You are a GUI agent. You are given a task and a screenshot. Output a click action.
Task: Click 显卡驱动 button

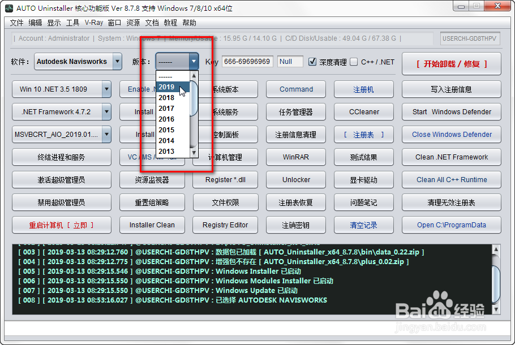[x=363, y=180]
